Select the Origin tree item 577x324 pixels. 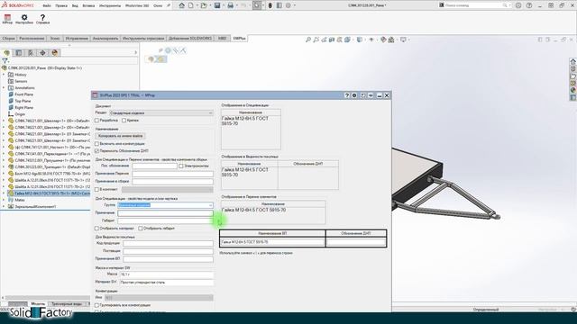click(20, 114)
